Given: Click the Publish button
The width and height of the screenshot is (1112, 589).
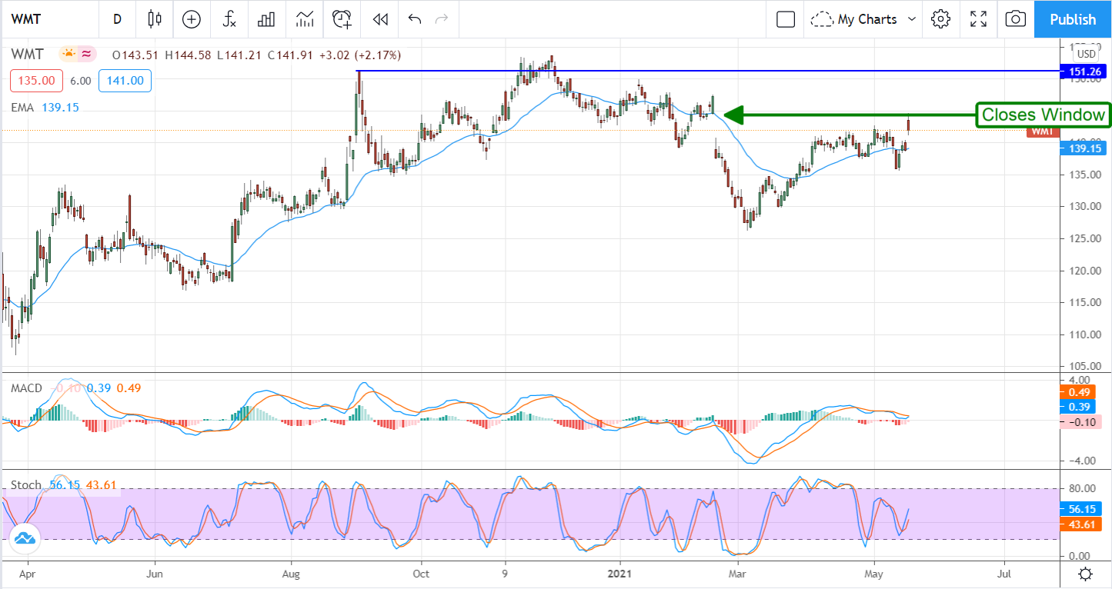Looking at the screenshot, I should (1073, 19).
